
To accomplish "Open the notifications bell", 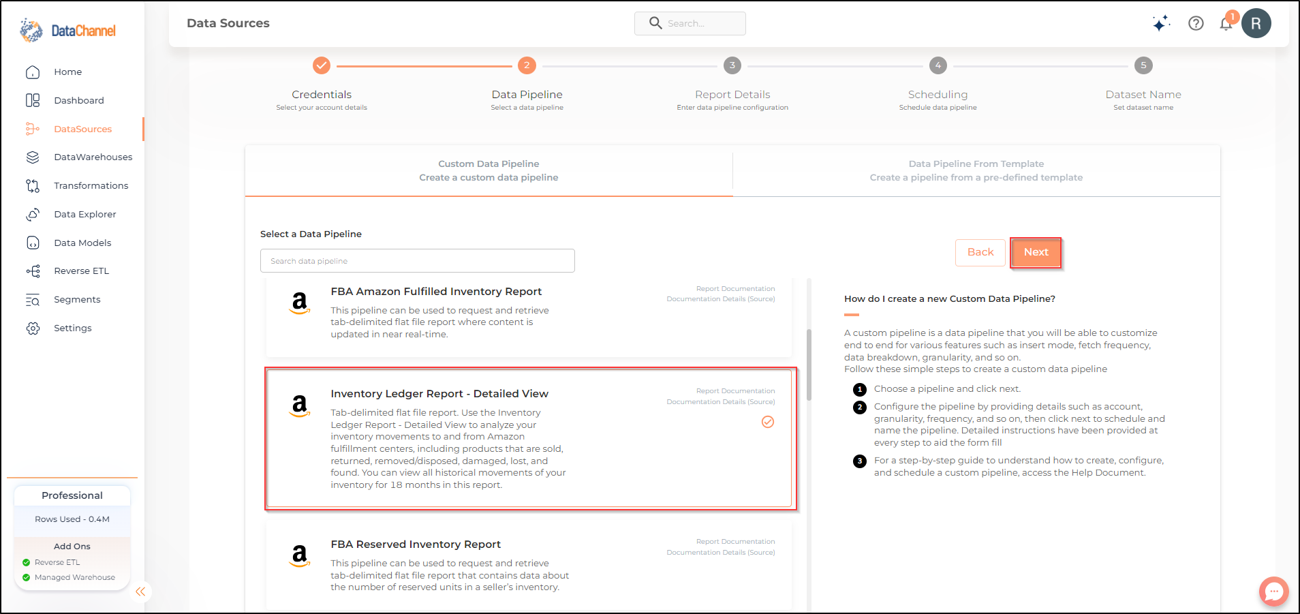I will coord(1226,23).
